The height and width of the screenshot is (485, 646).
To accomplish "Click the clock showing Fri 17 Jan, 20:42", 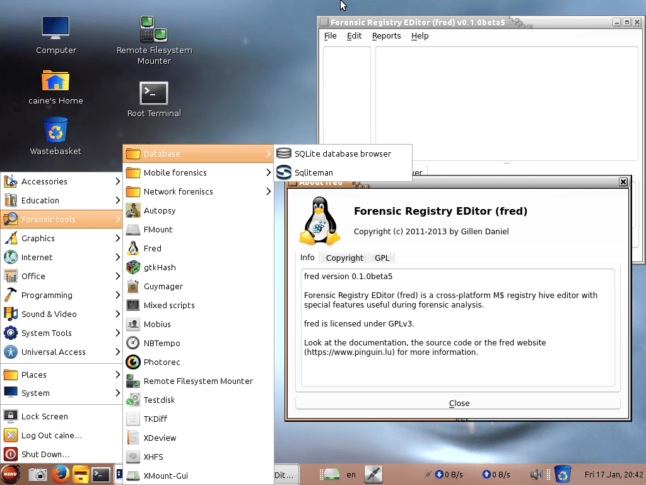I will coord(614,475).
